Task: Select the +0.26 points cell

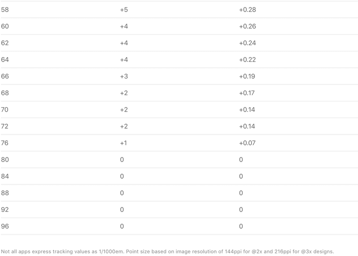Action: (x=247, y=26)
